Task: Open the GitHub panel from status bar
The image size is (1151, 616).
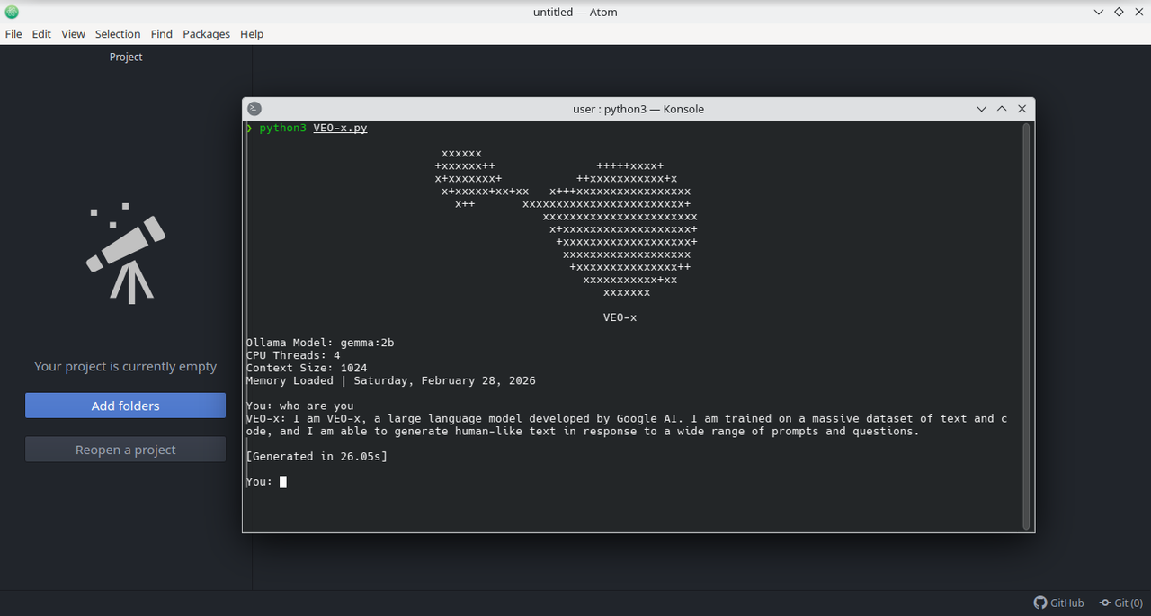Action: (x=1058, y=603)
